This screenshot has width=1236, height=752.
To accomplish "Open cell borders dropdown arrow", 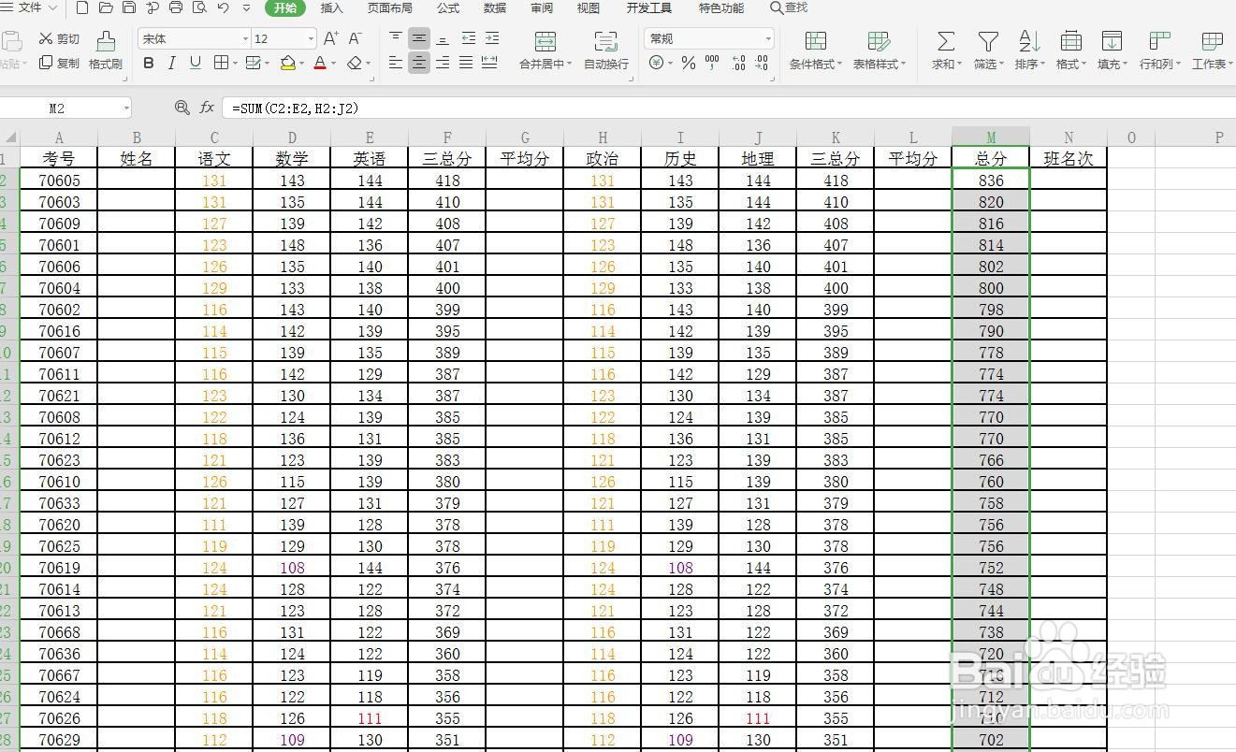I will 234,64.
